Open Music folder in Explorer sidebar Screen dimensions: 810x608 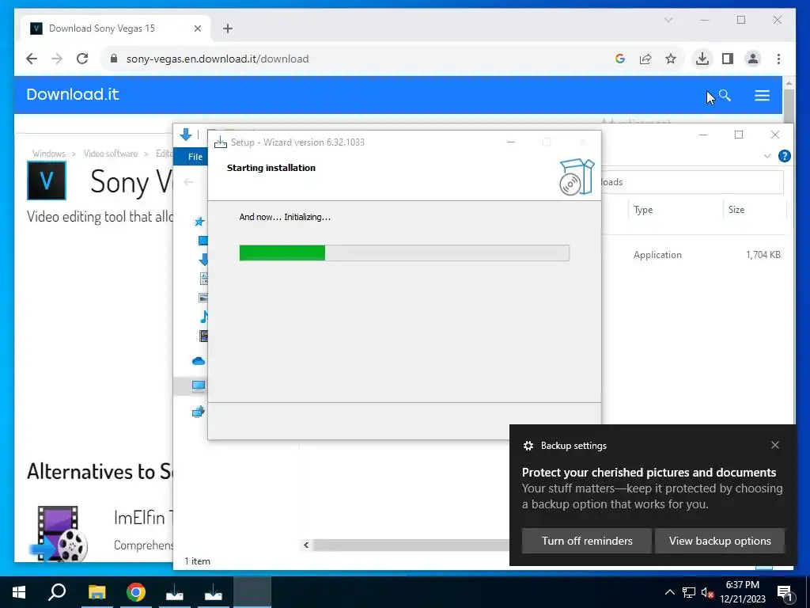[x=203, y=317]
